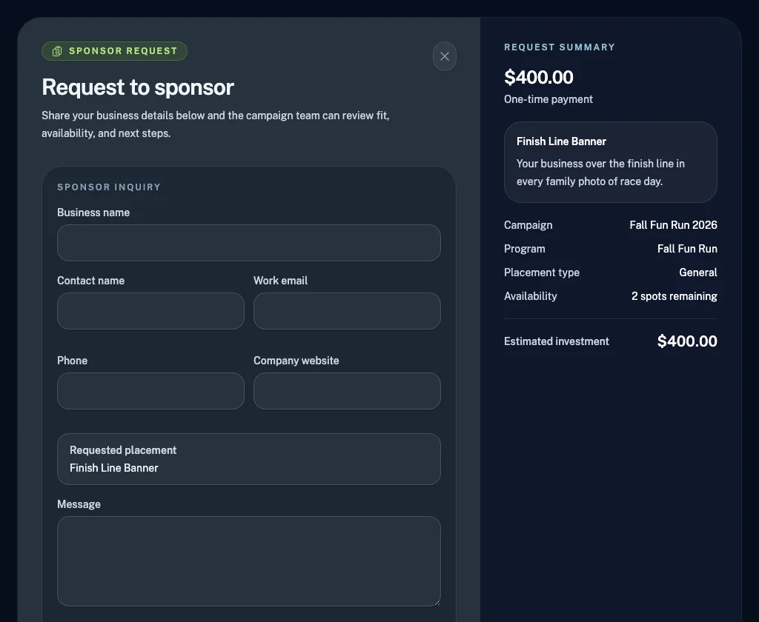
Task: Click the 'One-time payment' text
Action: (548, 99)
